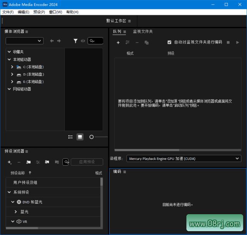The height and width of the screenshot is (235, 247).
Task: Click the 格式 column header in queue
Action: [x=130, y=53]
